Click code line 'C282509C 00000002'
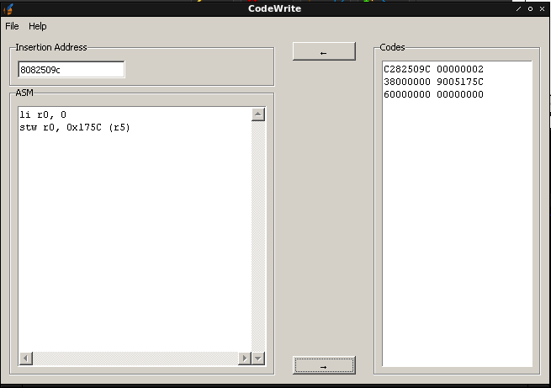This screenshot has width=551, height=388. (433, 69)
